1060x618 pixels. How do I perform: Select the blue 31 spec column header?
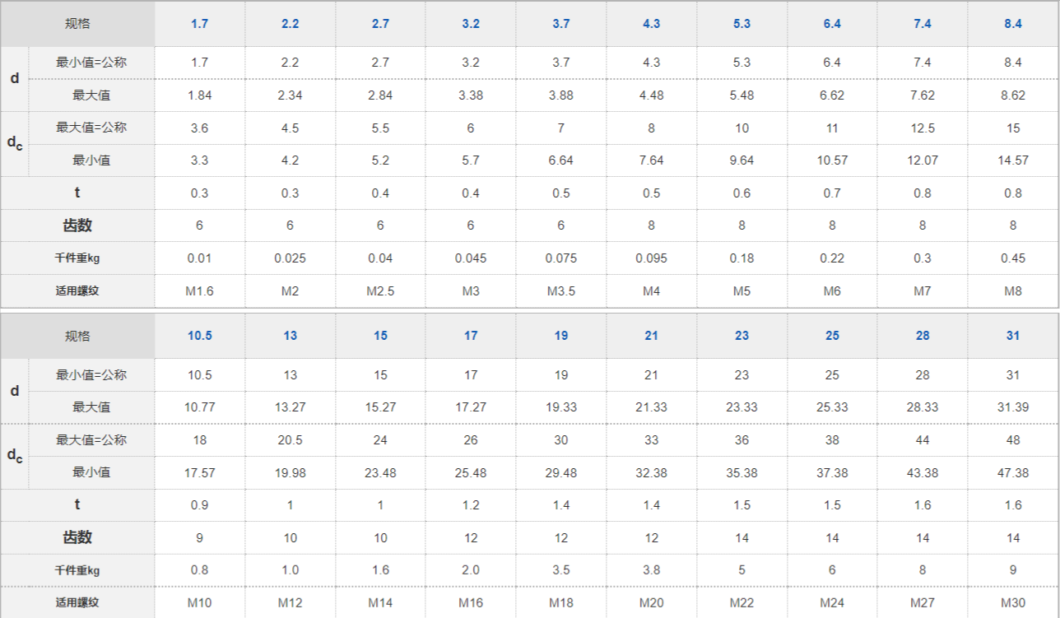point(1013,336)
